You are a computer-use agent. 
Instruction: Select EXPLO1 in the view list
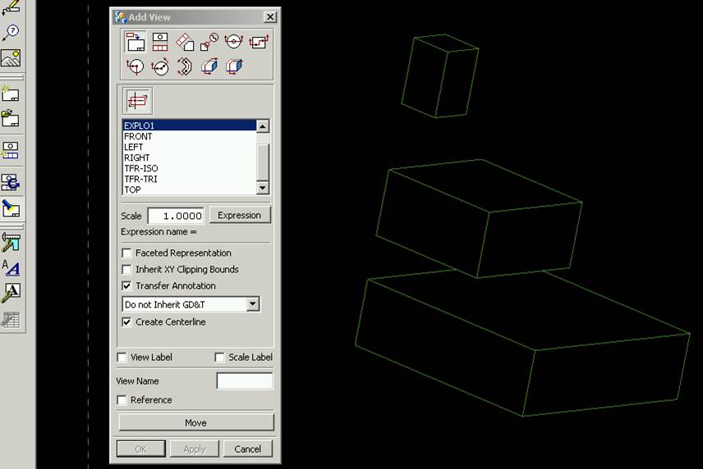(x=189, y=125)
